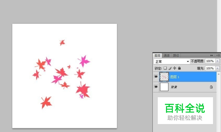Select the 图层 1 layer thumbnail
The image size is (221, 132).
click(164, 77)
